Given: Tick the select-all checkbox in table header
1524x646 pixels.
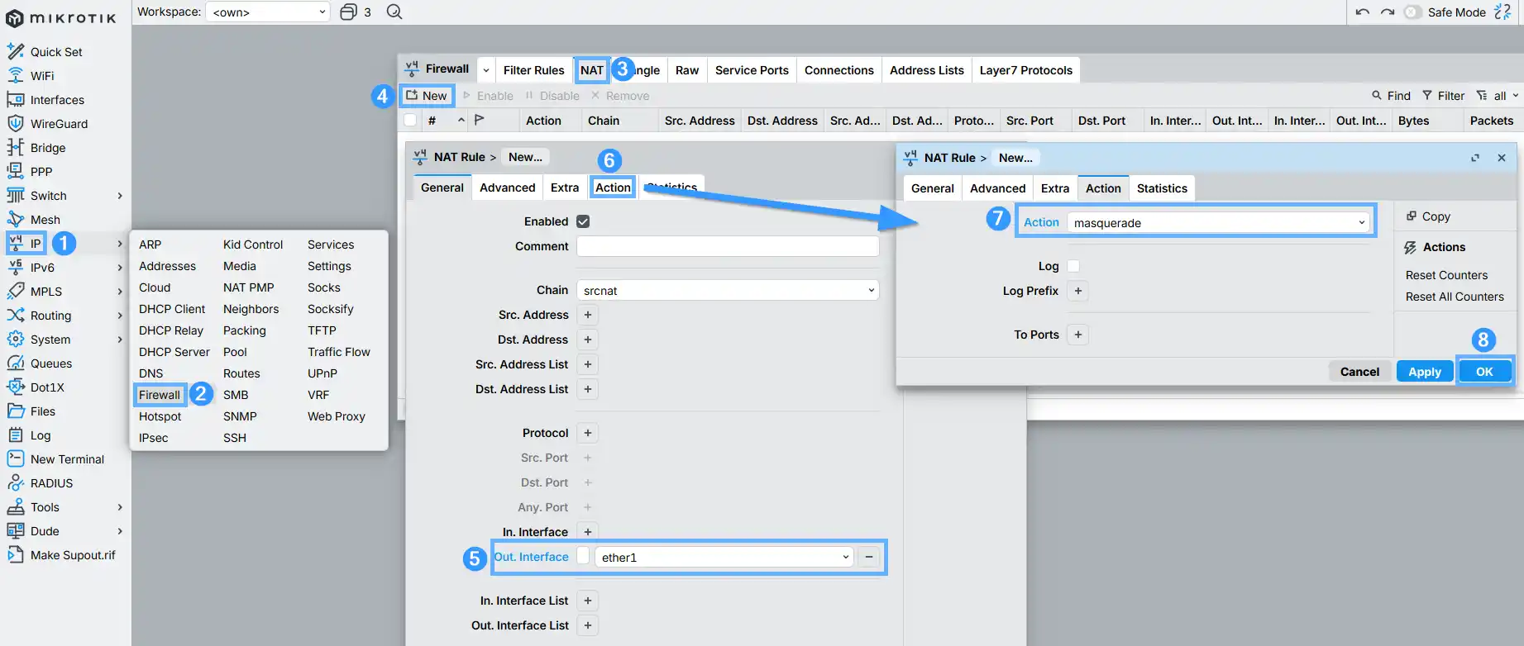Looking at the screenshot, I should point(410,120).
